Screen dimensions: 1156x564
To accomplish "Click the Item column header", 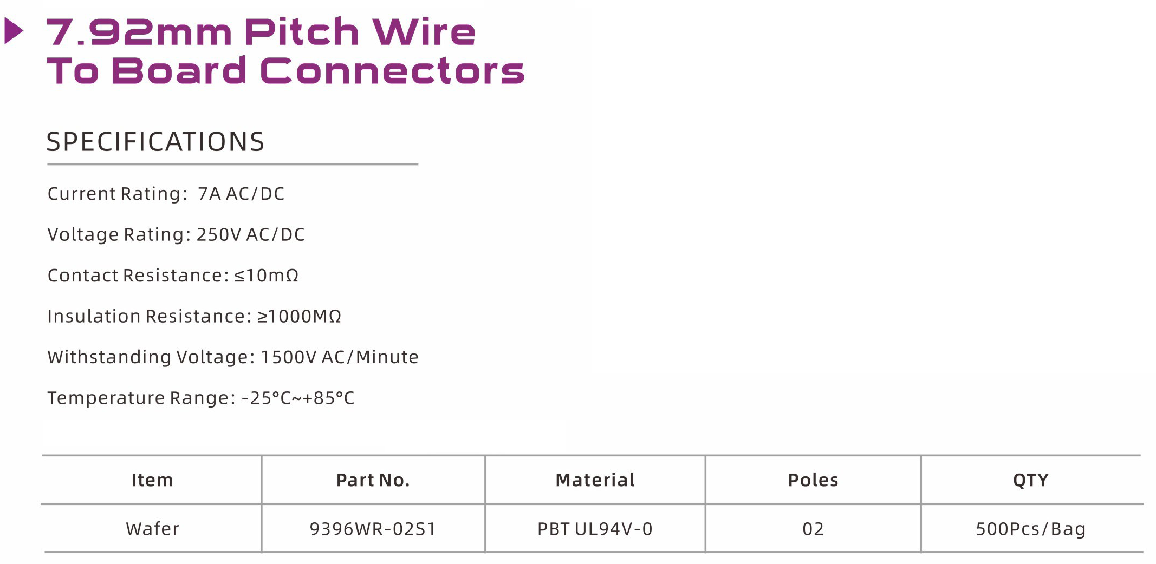I will coord(152,480).
